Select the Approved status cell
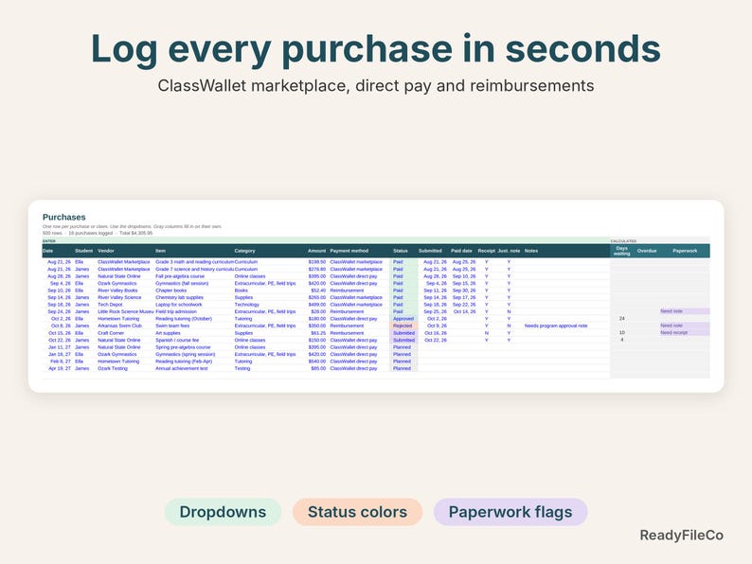Screen dimensions: 752x564 point(403,319)
